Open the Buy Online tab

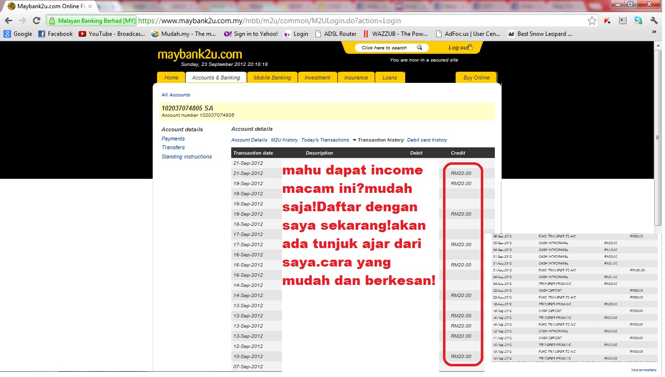coord(476,78)
